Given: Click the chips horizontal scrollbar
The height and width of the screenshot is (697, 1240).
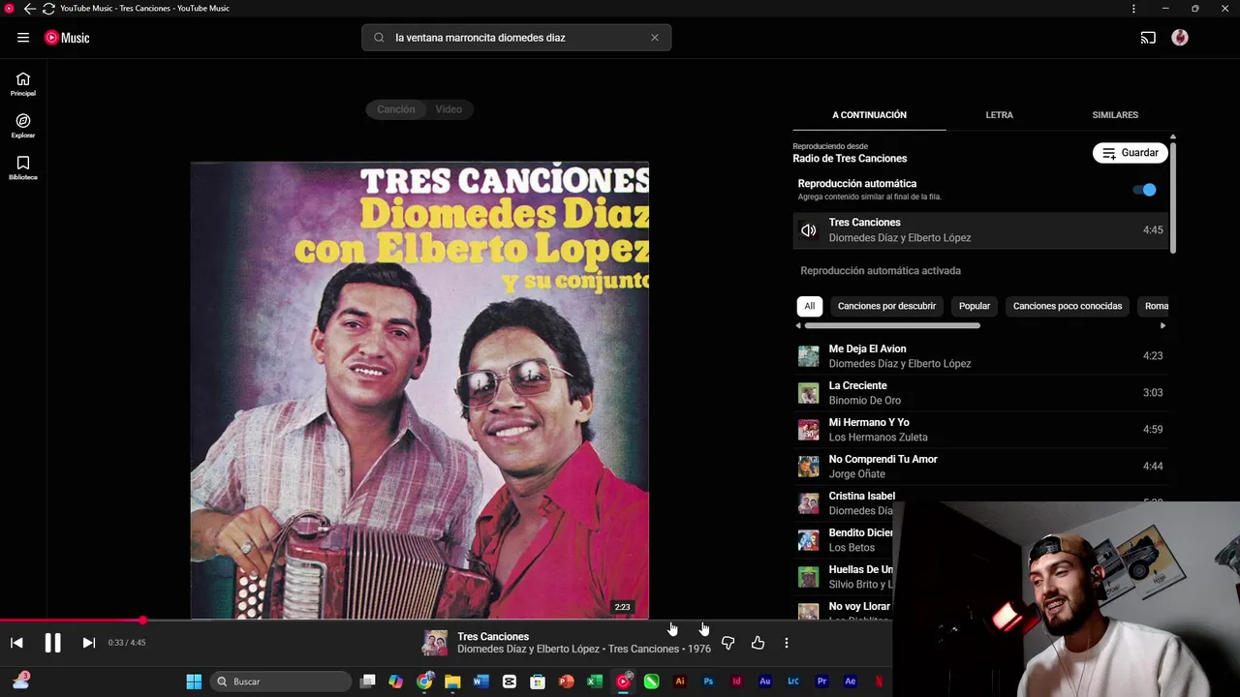Looking at the screenshot, I should point(892,326).
